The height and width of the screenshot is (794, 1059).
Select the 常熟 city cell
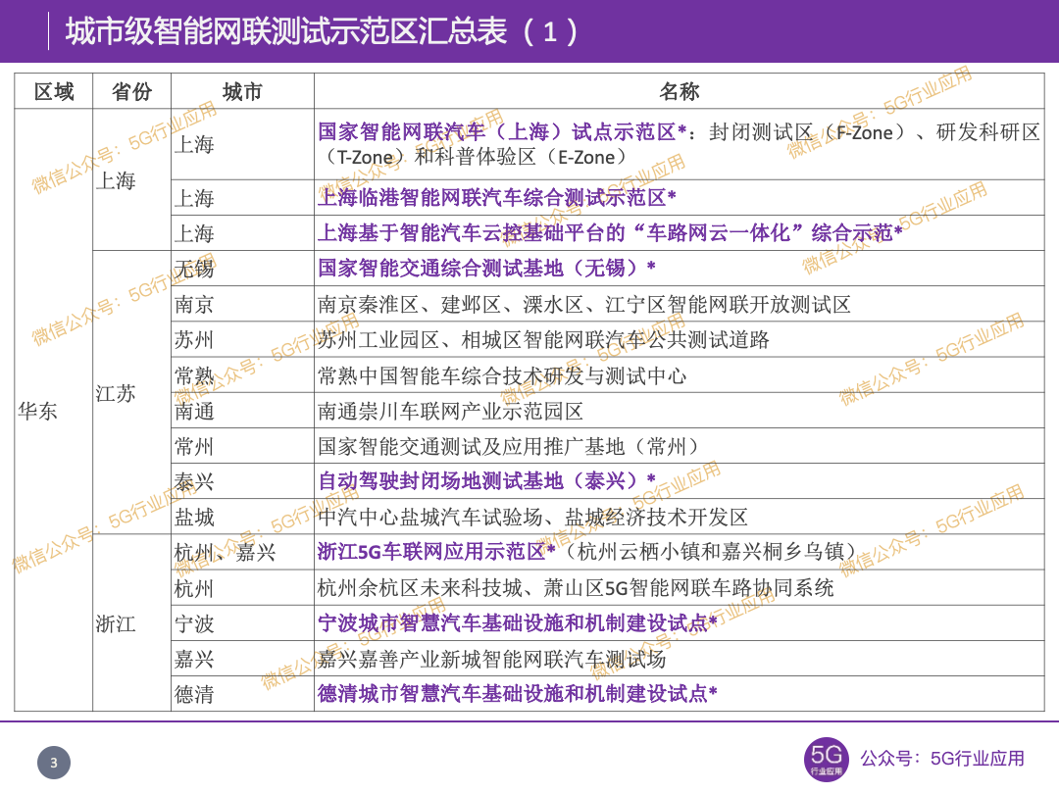(x=242, y=374)
